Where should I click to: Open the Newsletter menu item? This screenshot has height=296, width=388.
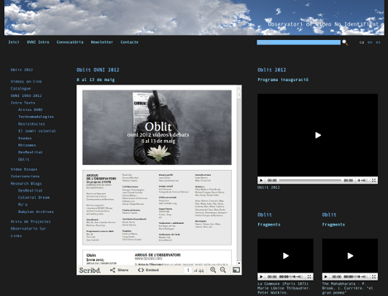102,42
